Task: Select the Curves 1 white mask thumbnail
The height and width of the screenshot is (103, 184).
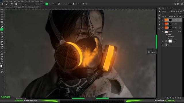Action: (x=170, y=41)
